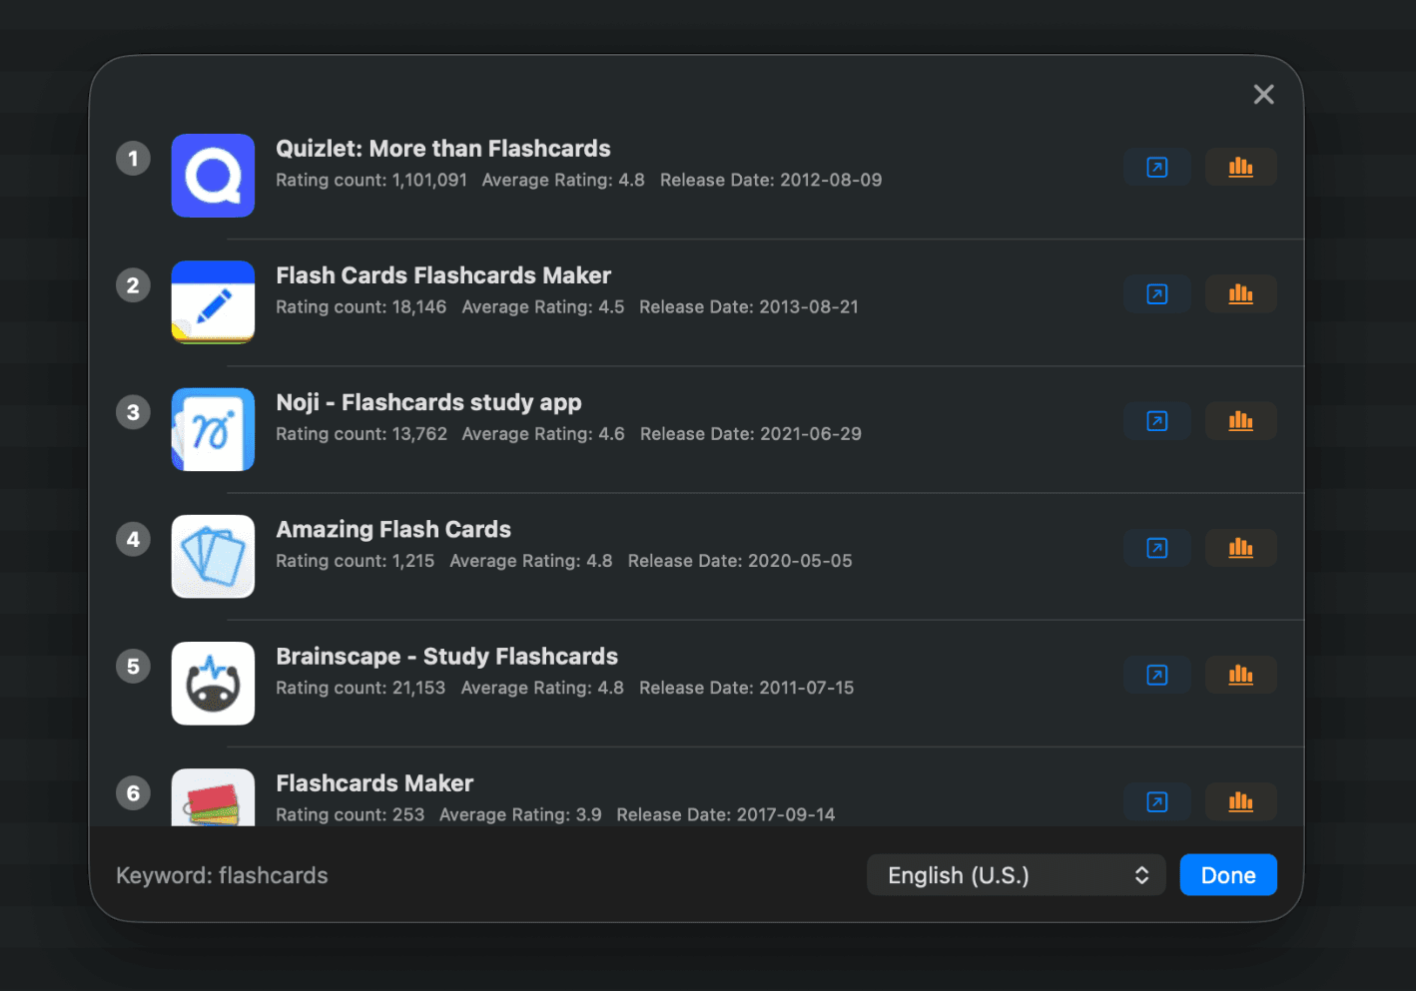Select the title 'Brainscape - Study Flashcards'
This screenshot has height=991, width=1416.
(x=447, y=657)
